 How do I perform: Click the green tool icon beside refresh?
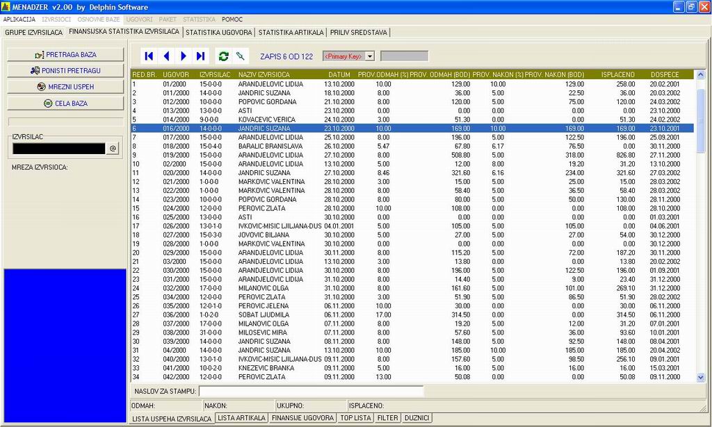[x=240, y=56]
